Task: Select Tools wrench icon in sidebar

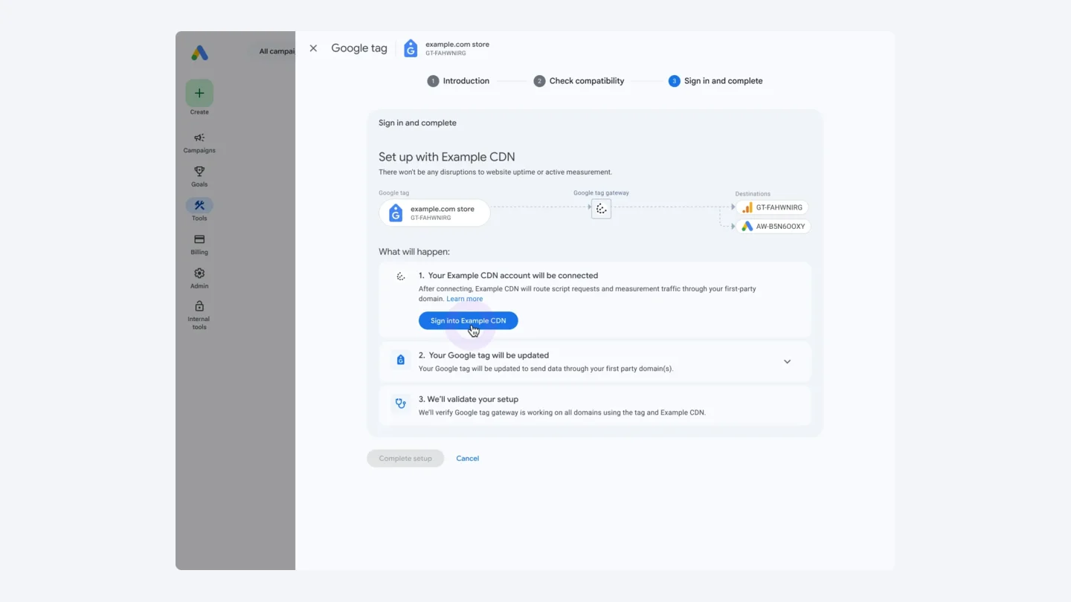Action: (x=199, y=206)
